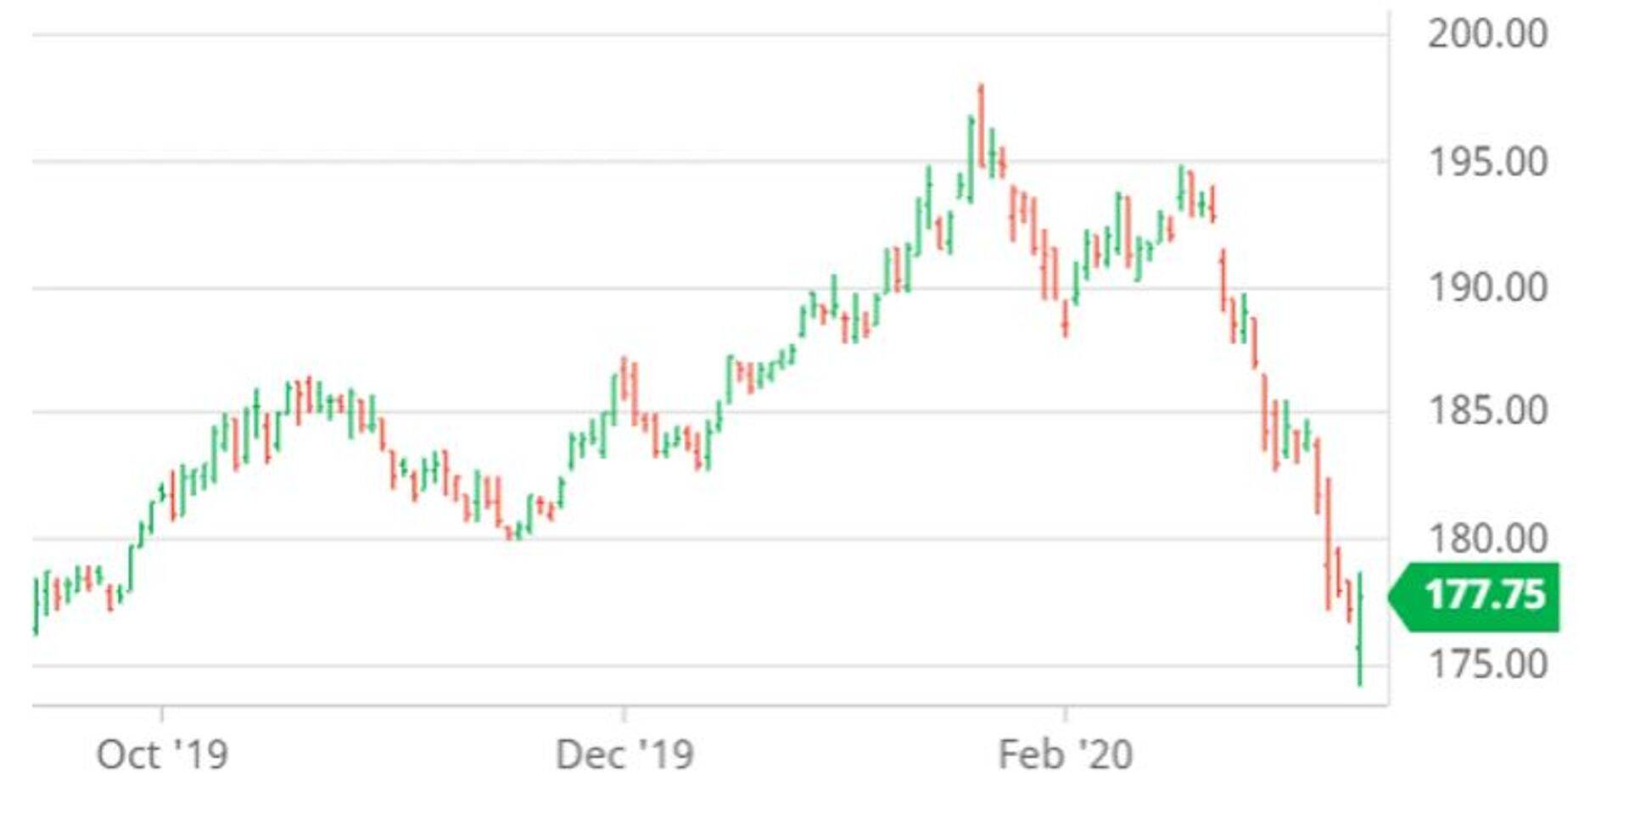This screenshot has height=830, width=1629.
Task: Click the Dec '19 axis tick mark
Action: tap(624, 713)
